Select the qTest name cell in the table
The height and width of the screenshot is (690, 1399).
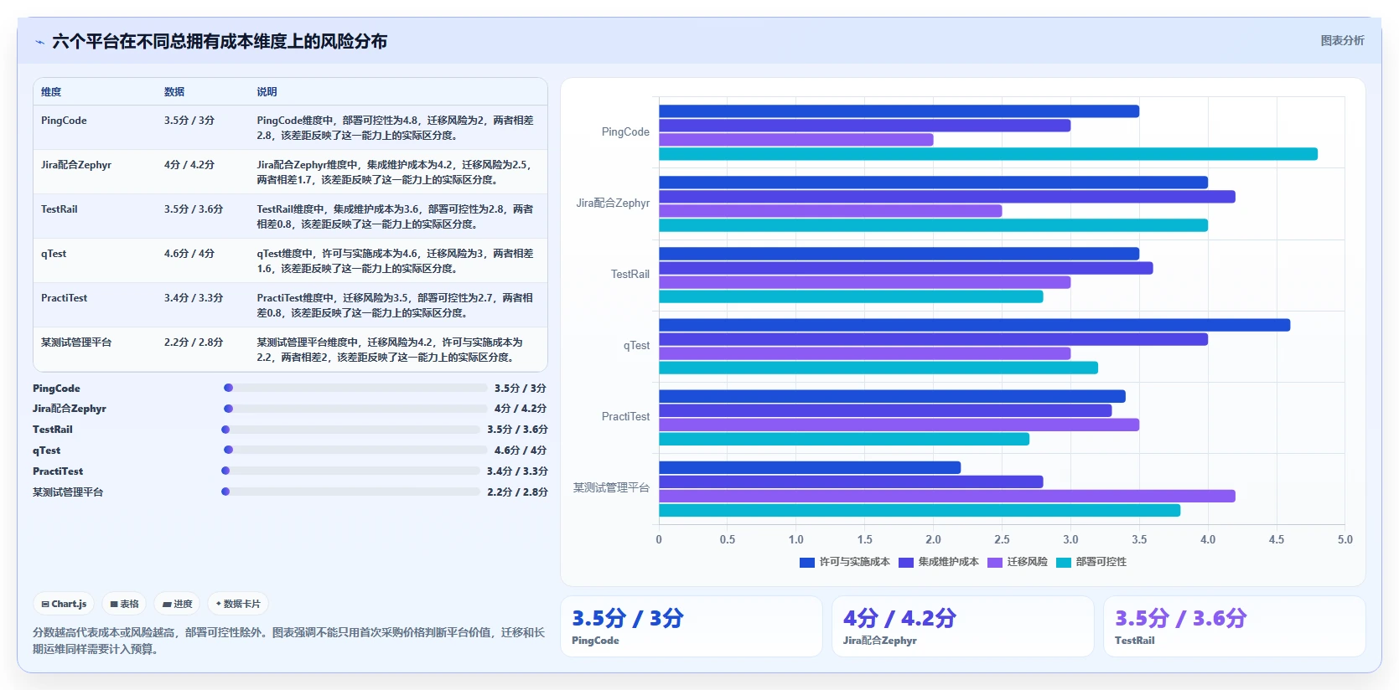54,254
